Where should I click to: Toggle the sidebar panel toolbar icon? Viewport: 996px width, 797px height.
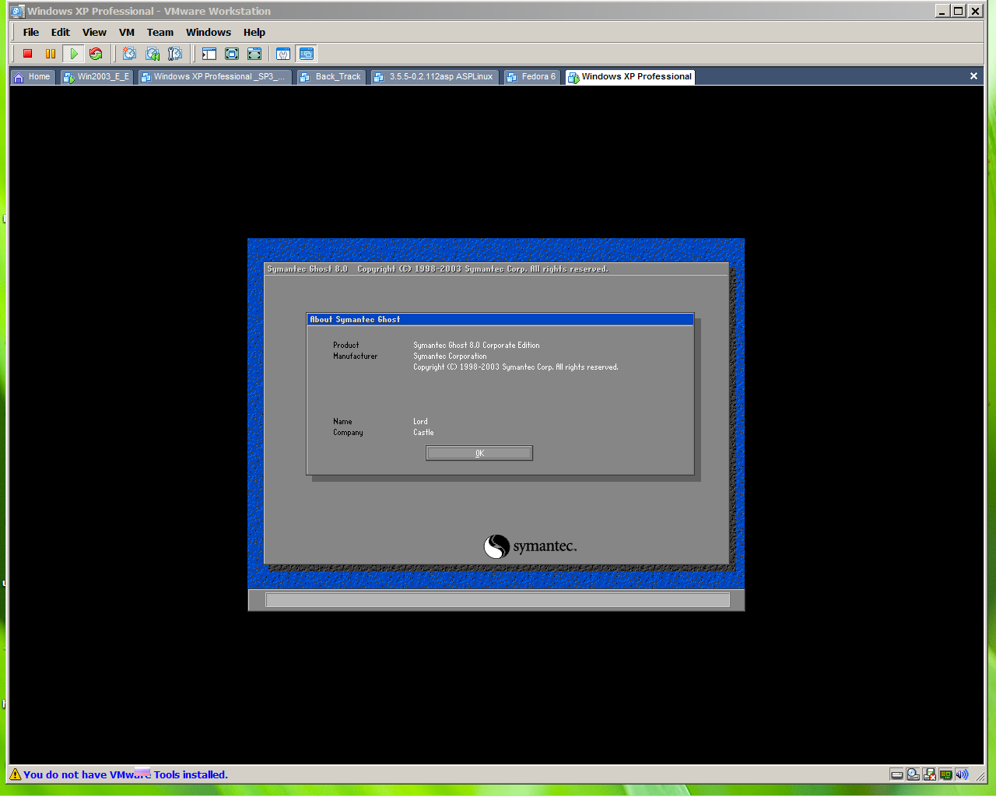click(209, 54)
